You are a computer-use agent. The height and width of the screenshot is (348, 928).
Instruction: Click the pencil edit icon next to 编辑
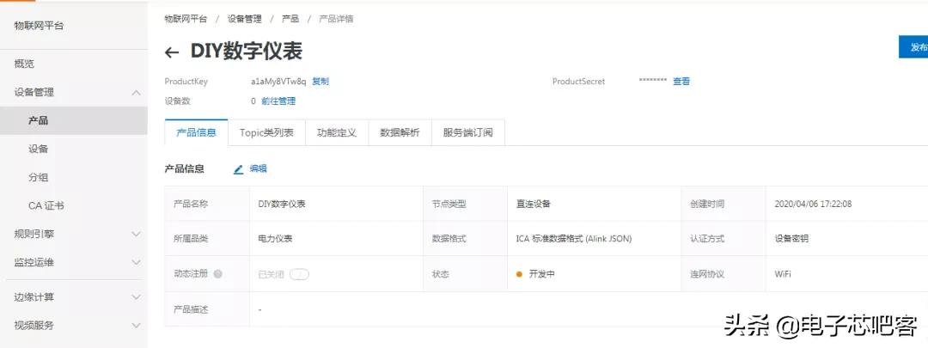(x=239, y=169)
